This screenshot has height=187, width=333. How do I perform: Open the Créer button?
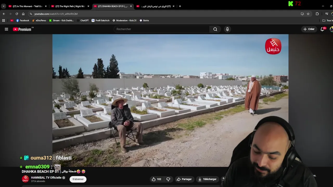[x=309, y=29]
